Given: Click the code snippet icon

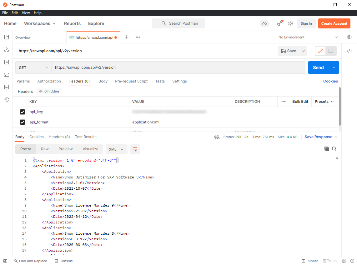Looking at the screenshot, I should coord(349,51).
